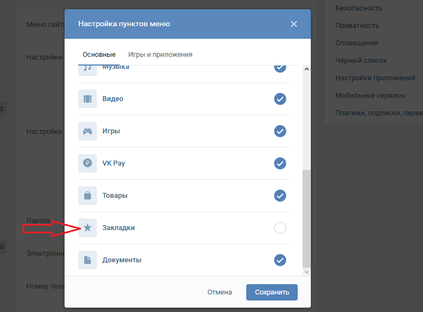
Task: Click the VK Pay label text
Action: pos(114,163)
